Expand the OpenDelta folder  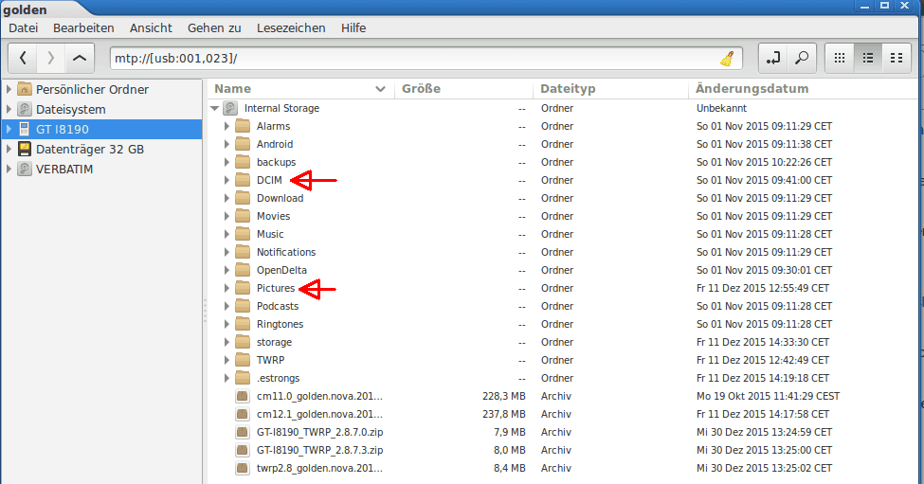point(226,270)
